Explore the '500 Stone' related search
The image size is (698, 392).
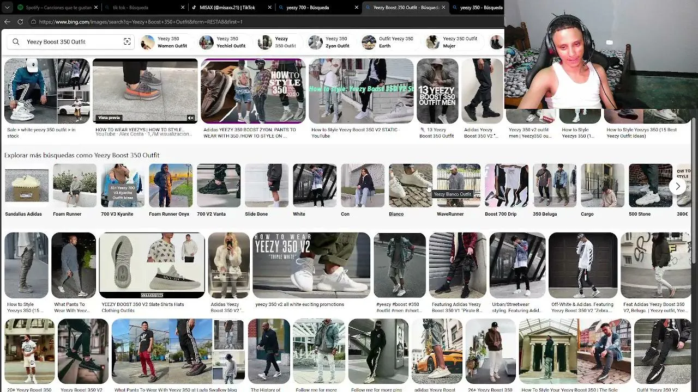pyautogui.click(x=651, y=191)
